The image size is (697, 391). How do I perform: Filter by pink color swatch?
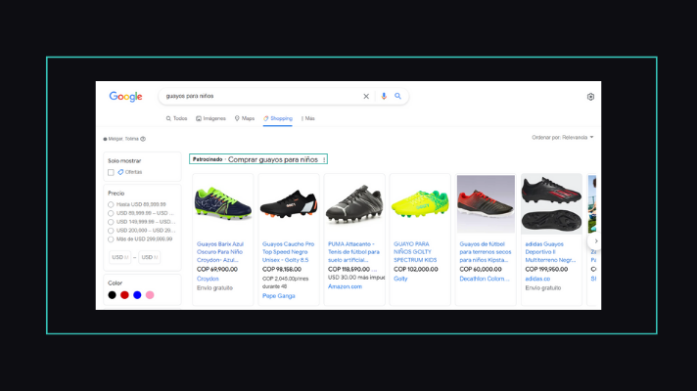(150, 295)
